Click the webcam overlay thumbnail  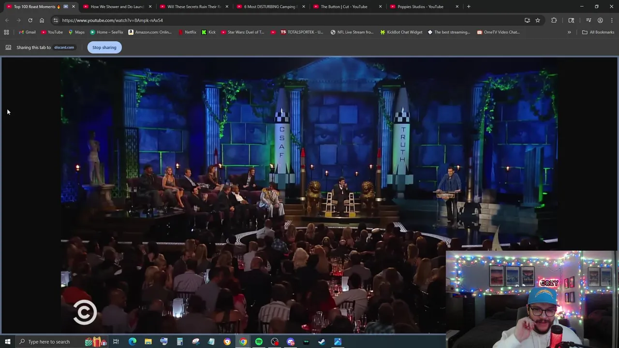click(x=531, y=299)
